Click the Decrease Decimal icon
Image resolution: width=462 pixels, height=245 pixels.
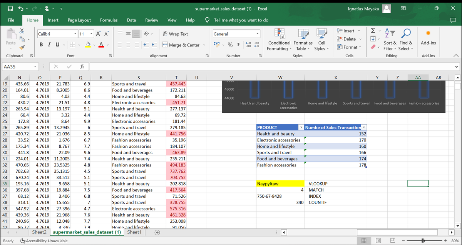pos(257,45)
